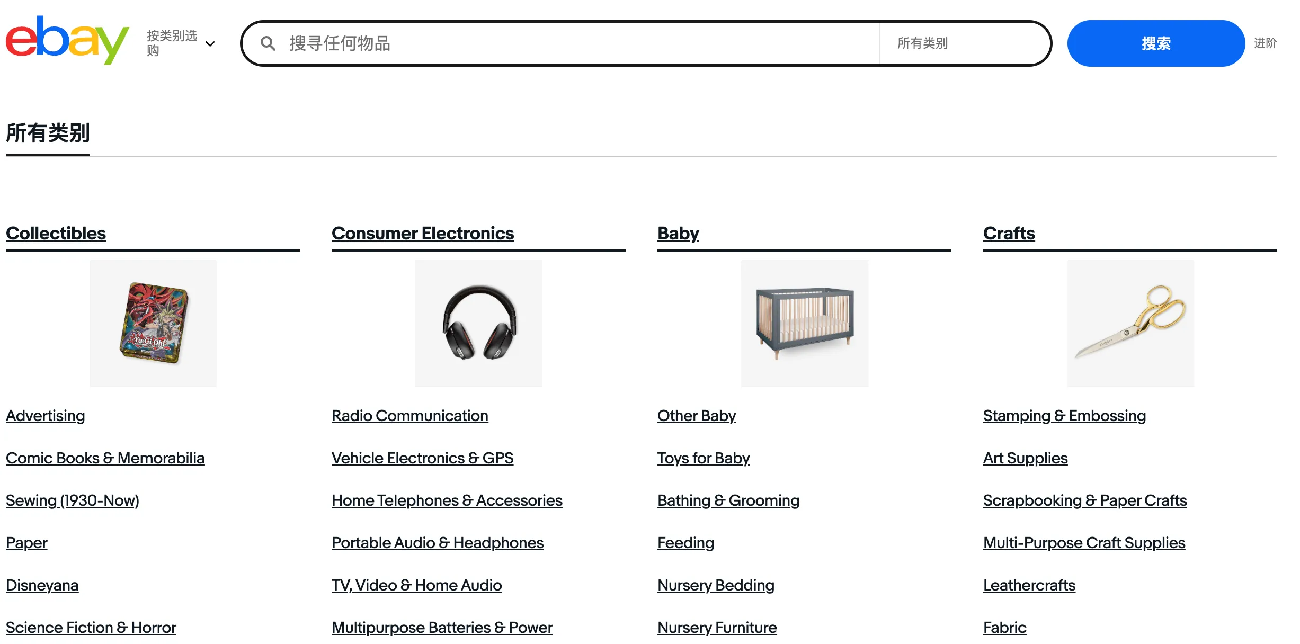Screen dimensions: 1300x644
Task: Select Science Fiction & Horror collectibles
Action: (x=91, y=627)
